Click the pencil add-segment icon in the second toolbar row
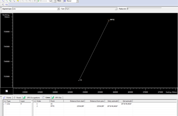Image resolution: width=178 pixels, height=116 pixels. (x=3, y=5)
